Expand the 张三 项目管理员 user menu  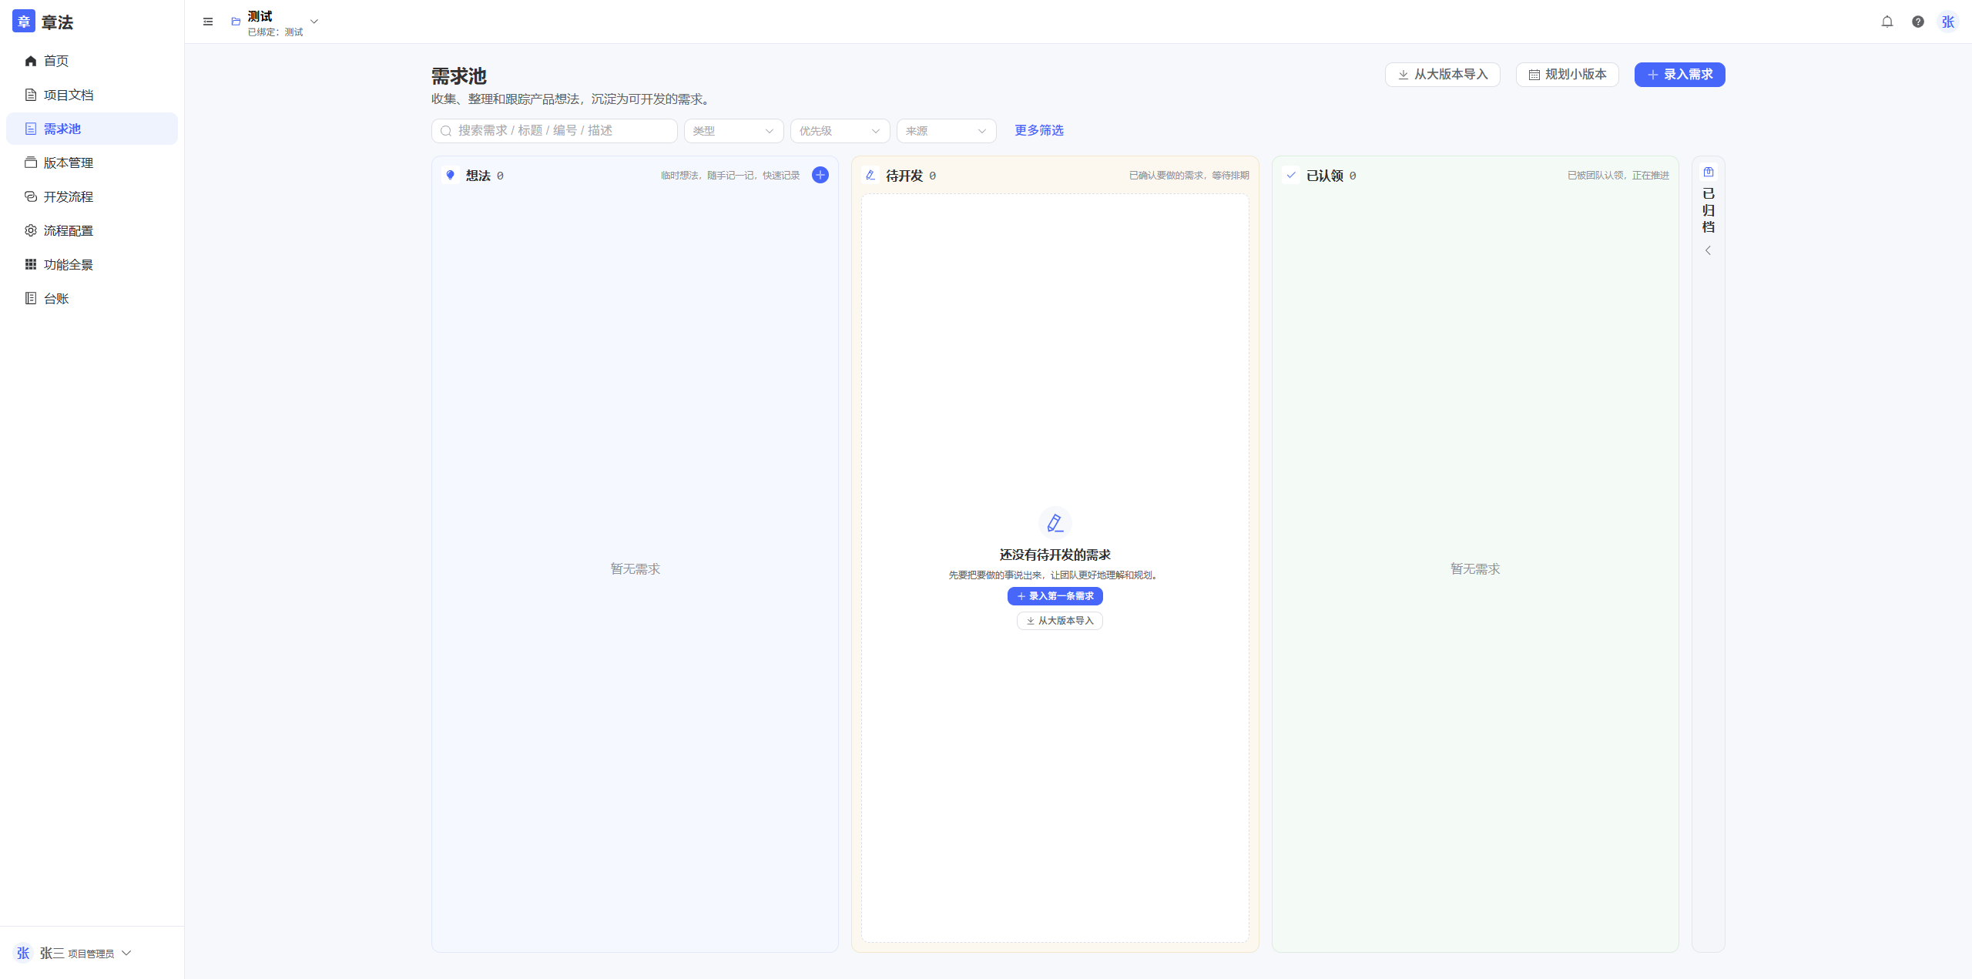point(72,953)
